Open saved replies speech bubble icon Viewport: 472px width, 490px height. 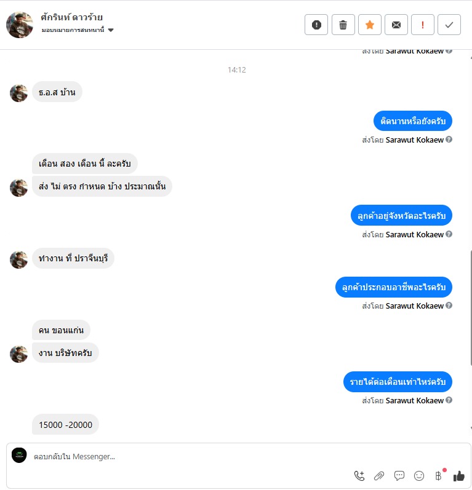tap(399, 476)
